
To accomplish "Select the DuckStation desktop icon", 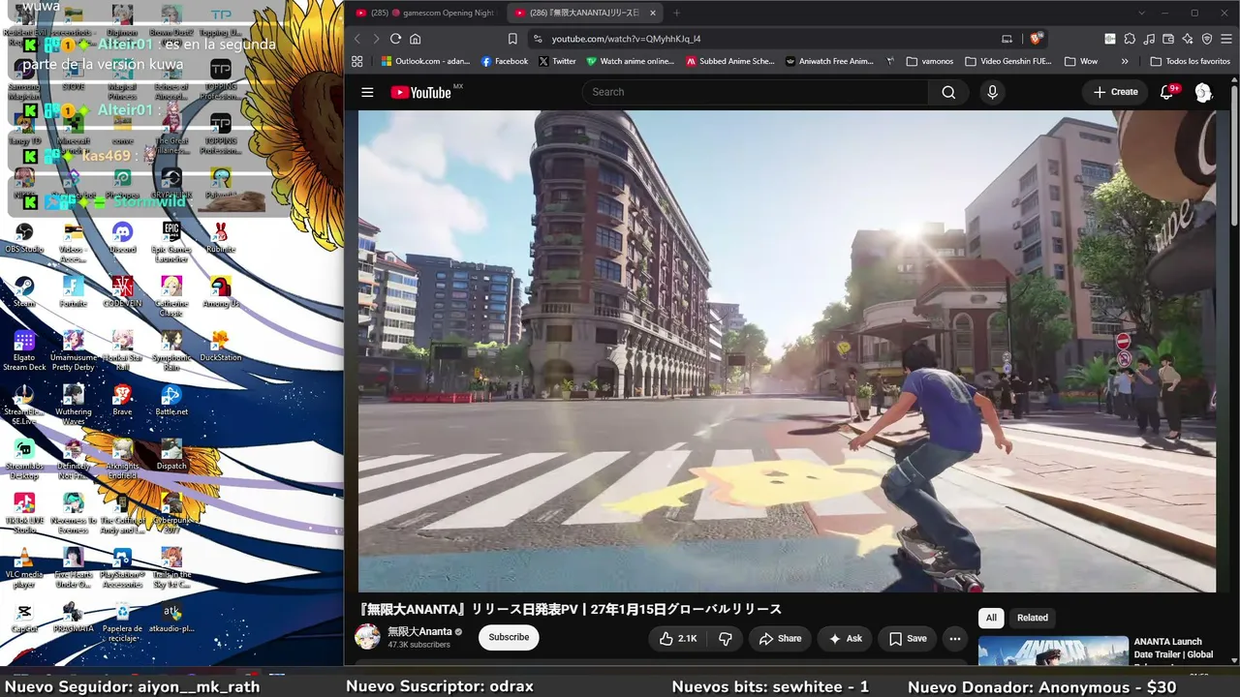I will [221, 346].
